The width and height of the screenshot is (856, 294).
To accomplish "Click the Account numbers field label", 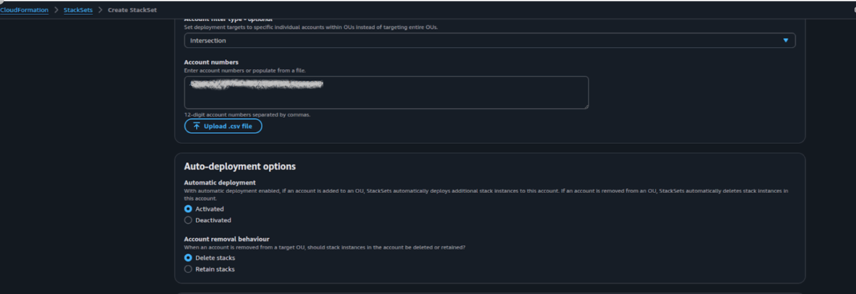I will click(211, 62).
